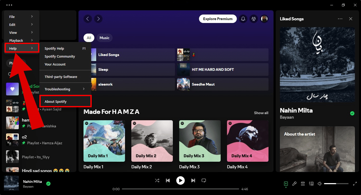Switch to the Music filter tab
The height and width of the screenshot is (195, 361).
[x=104, y=38]
